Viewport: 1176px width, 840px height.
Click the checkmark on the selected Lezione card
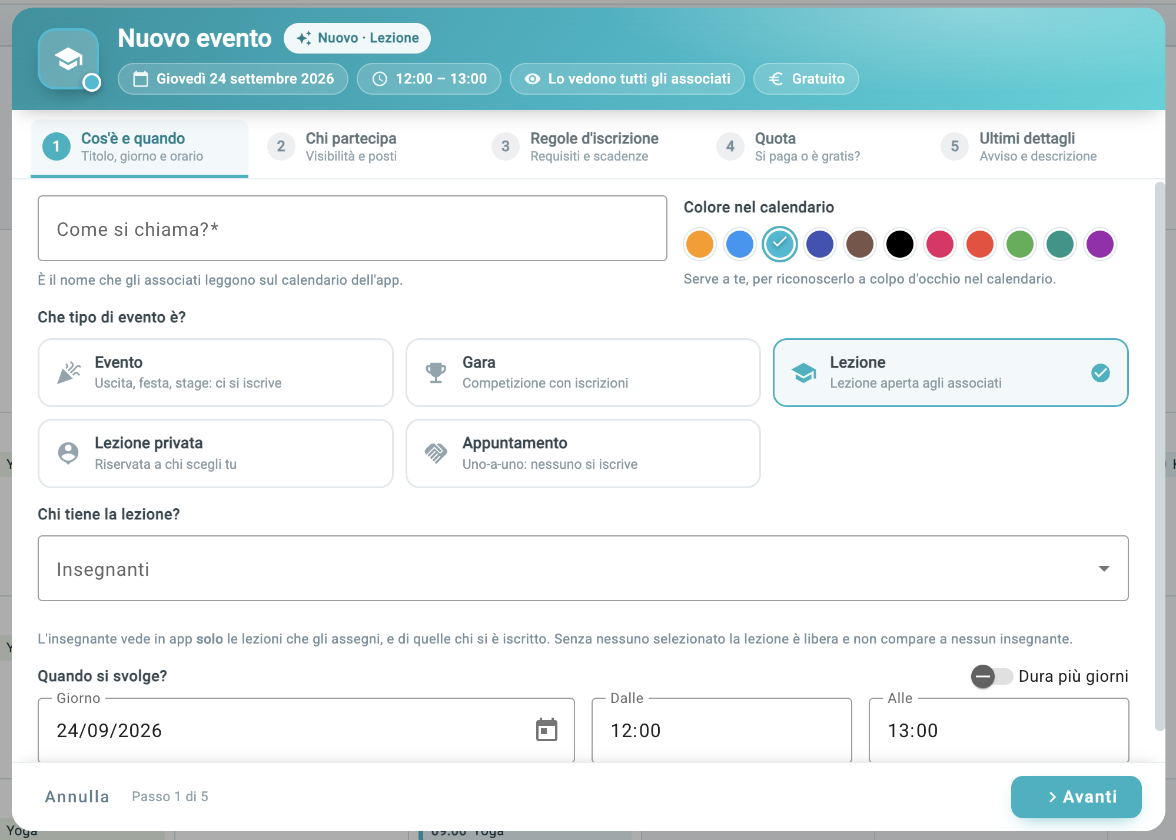[1100, 373]
